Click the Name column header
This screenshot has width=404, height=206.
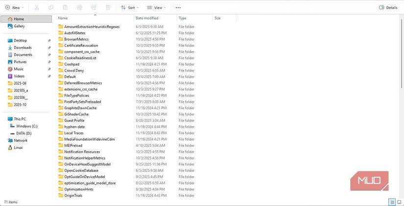coord(77,18)
